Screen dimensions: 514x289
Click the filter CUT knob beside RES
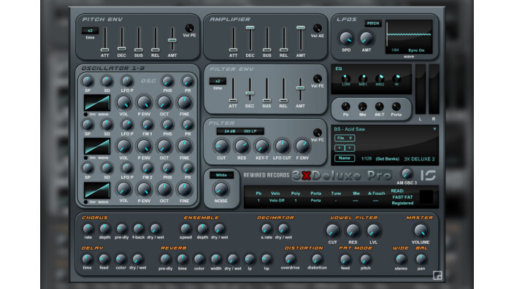(221, 146)
